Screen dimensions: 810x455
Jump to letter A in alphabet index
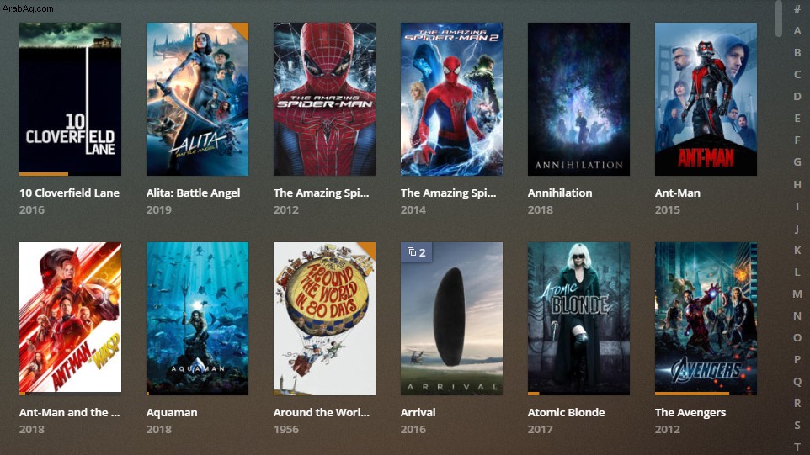(x=797, y=31)
